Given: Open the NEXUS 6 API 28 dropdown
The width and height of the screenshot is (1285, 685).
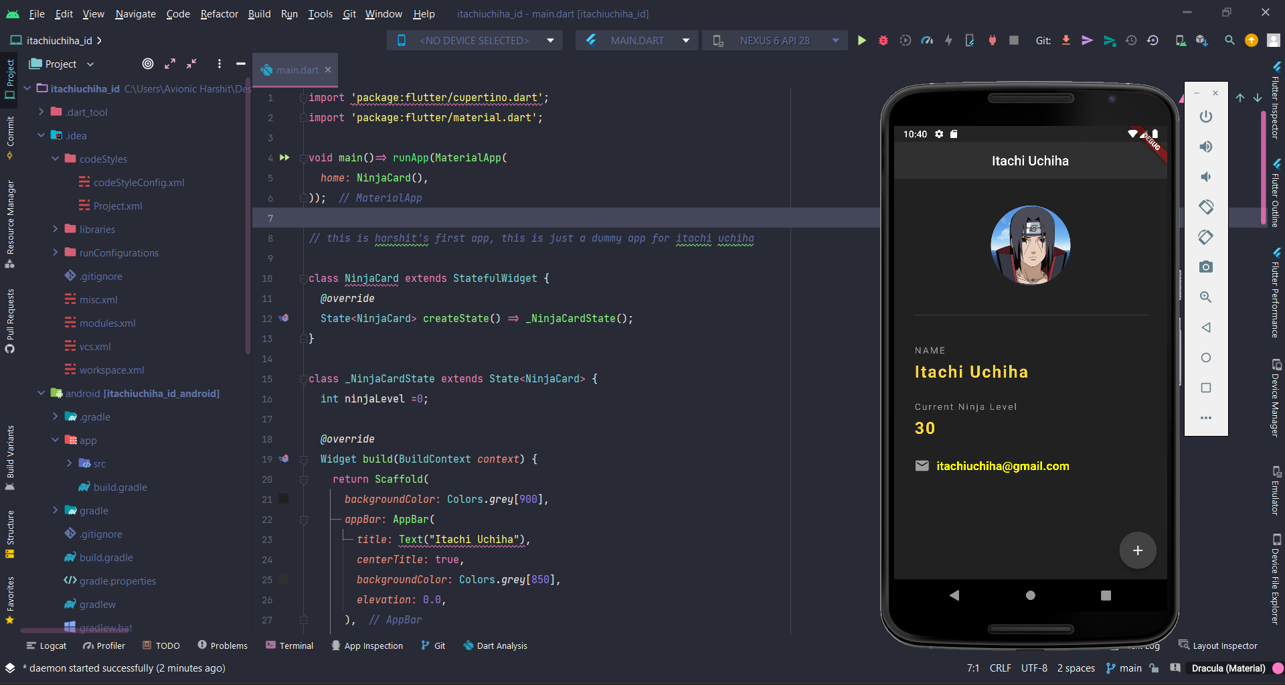Looking at the screenshot, I should 775,41.
